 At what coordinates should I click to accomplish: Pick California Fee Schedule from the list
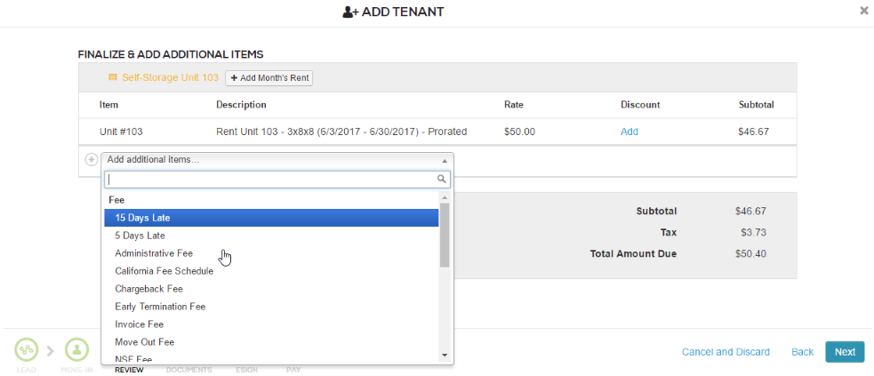164,271
